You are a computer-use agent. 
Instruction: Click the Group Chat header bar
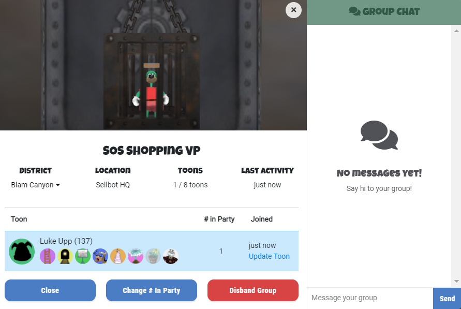click(384, 11)
